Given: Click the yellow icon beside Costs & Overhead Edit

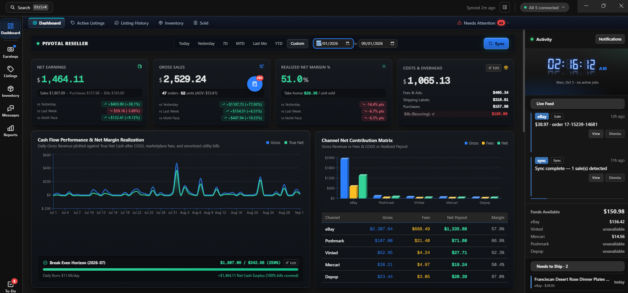Looking at the screenshot, I should point(506,68).
